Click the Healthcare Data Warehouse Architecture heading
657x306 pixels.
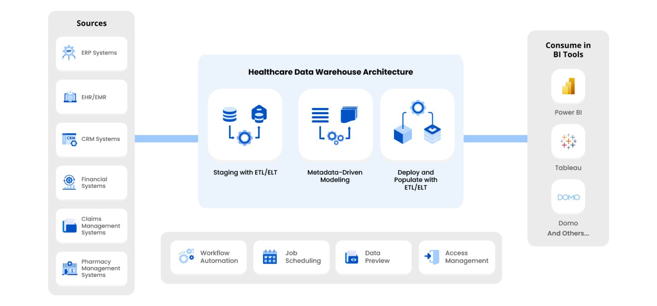pyautogui.click(x=331, y=72)
